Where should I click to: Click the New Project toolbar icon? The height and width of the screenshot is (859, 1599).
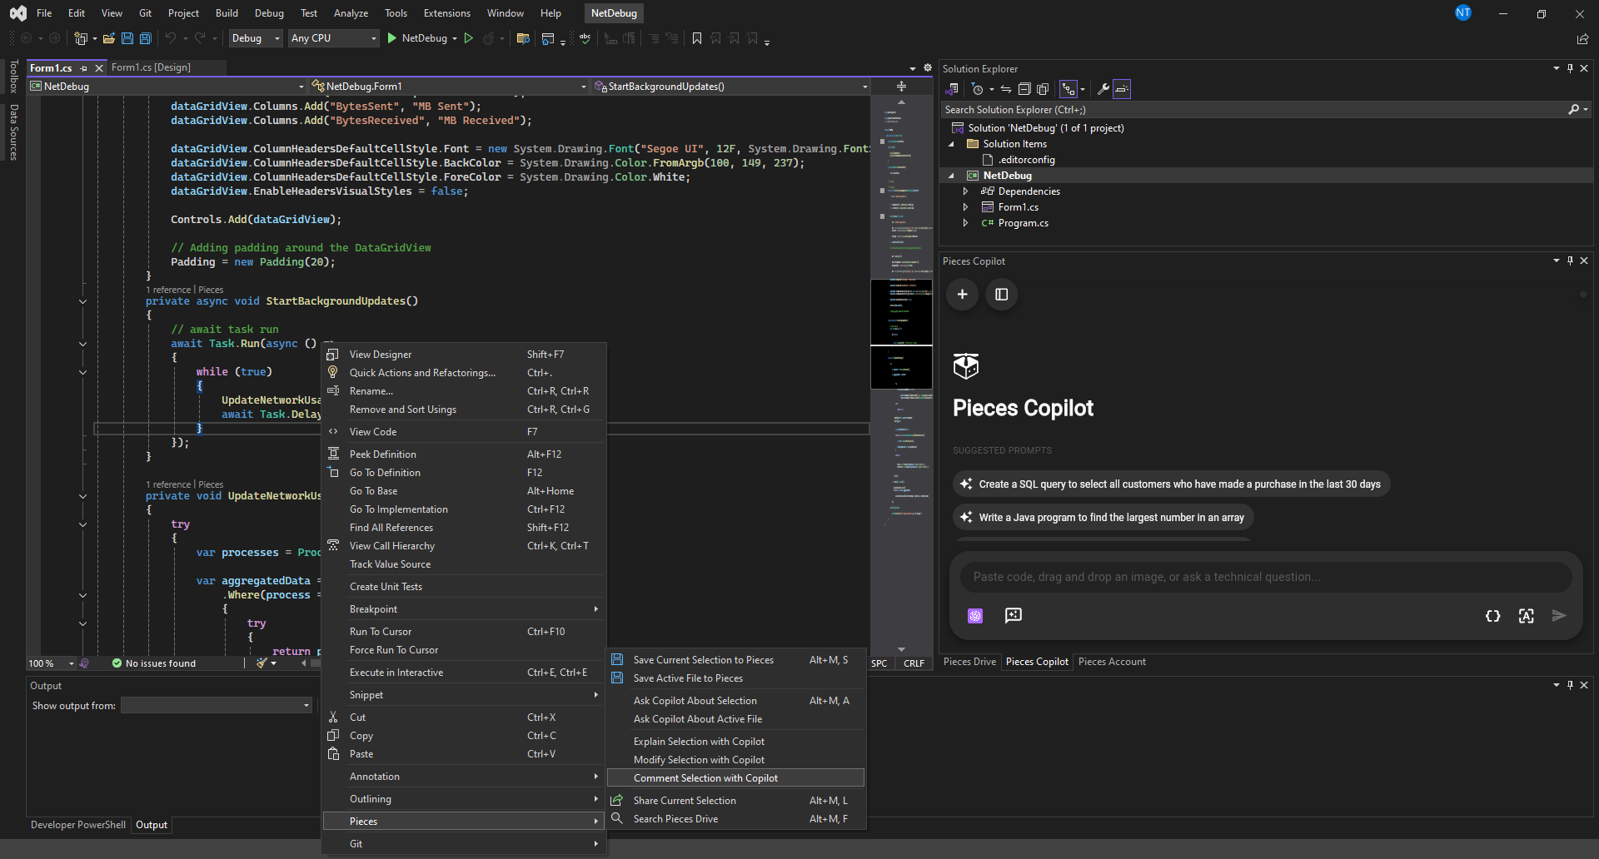[81, 38]
